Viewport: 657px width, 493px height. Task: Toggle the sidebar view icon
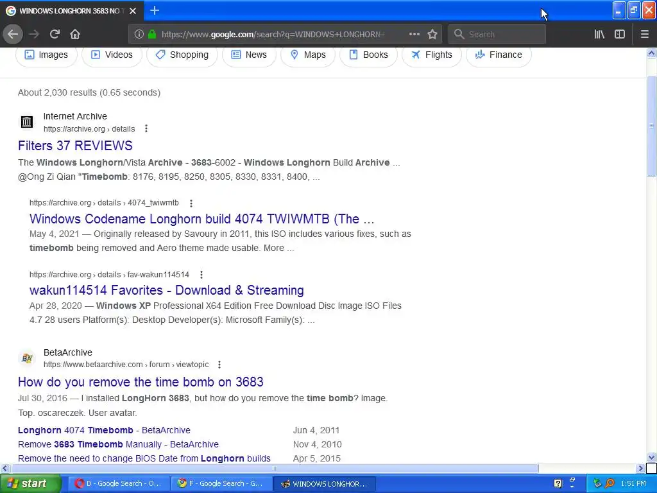[620, 34]
